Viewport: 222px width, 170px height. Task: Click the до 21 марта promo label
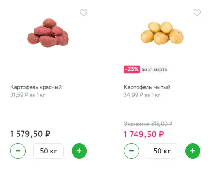(154, 70)
